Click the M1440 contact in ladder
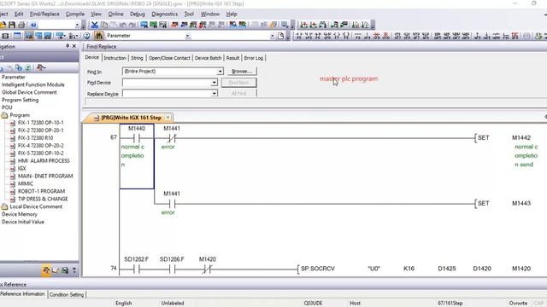The width and height of the screenshot is (547, 307). pos(137,138)
